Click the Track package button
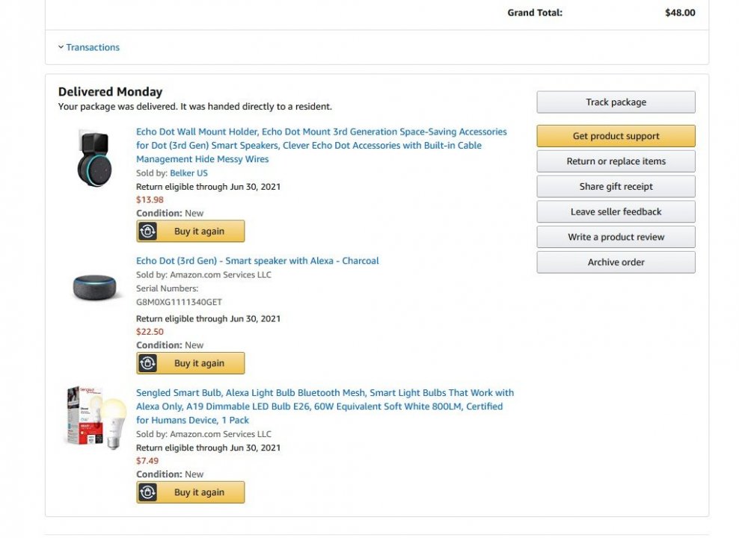The height and width of the screenshot is (538, 739). click(616, 102)
